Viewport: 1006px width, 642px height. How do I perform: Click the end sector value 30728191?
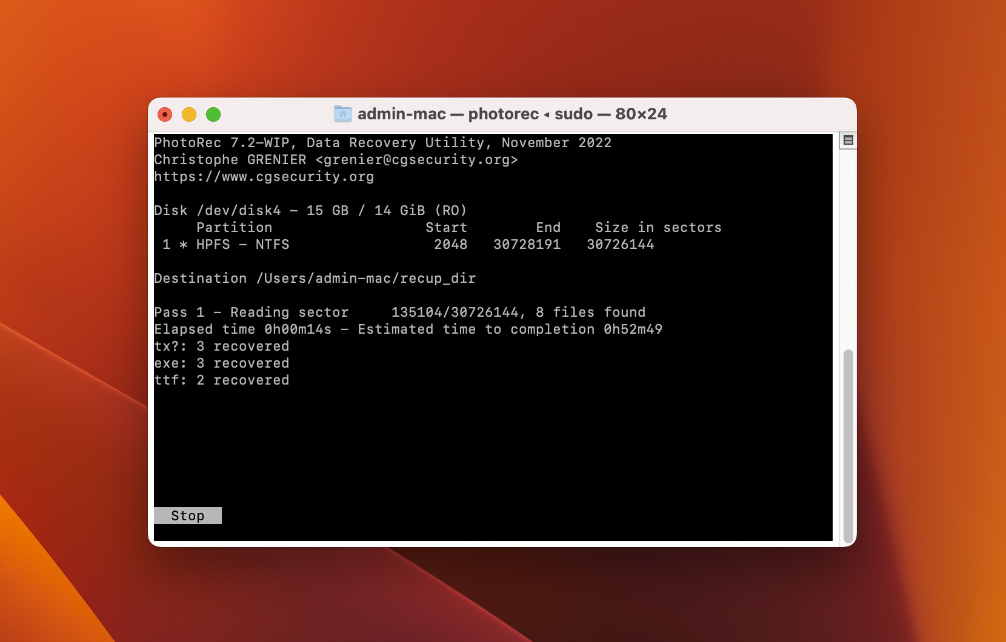click(x=527, y=245)
